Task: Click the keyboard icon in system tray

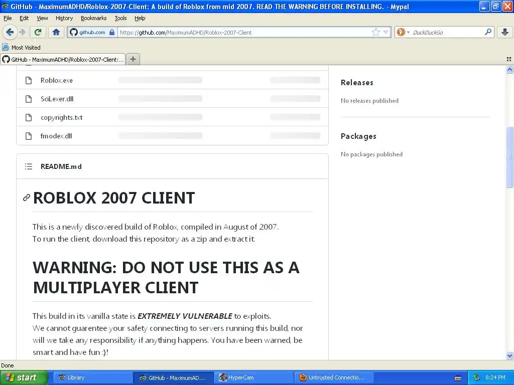Action: point(458,378)
